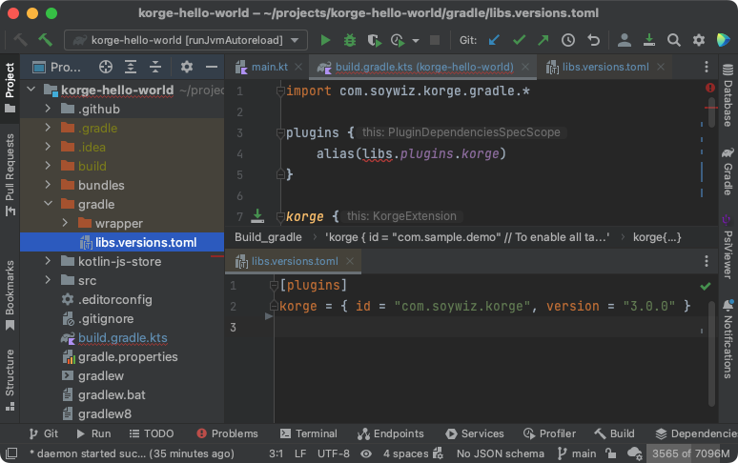The height and width of the screenshot is (463, 738).
Task: Open the Structure side panel
Action: click(x=10, y=379)
